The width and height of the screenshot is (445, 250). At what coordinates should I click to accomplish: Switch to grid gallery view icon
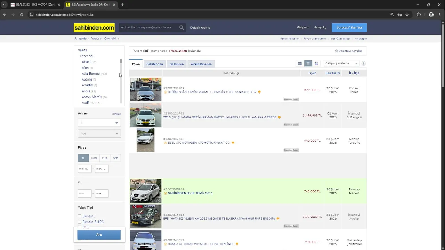click(x=316, y=64)
